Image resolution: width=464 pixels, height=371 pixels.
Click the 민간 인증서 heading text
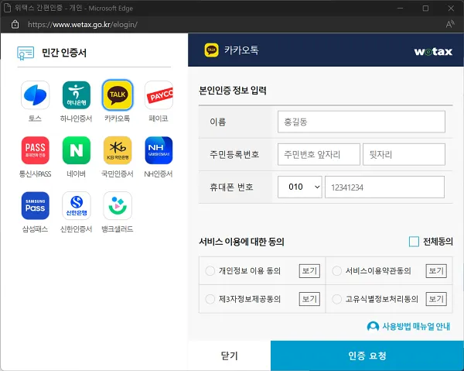[64, 53]
